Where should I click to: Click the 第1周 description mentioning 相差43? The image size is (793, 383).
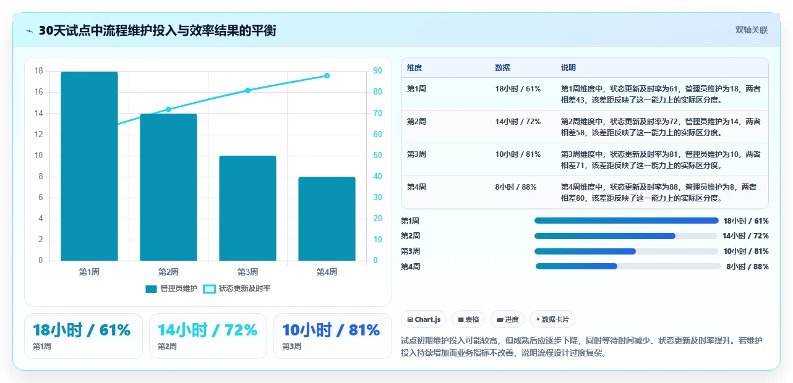pos(661,94)
